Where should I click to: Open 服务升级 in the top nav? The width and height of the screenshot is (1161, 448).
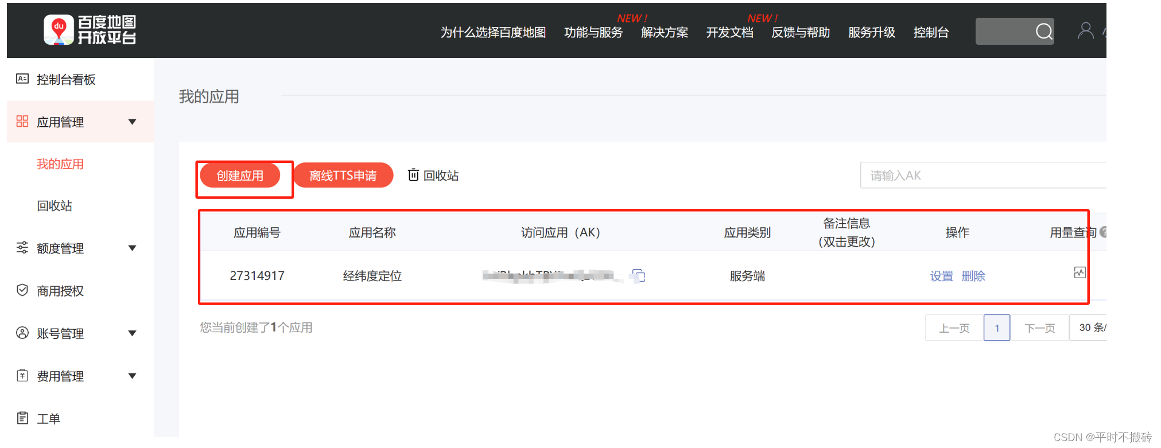pyautogui.click(x=872, y=32)
